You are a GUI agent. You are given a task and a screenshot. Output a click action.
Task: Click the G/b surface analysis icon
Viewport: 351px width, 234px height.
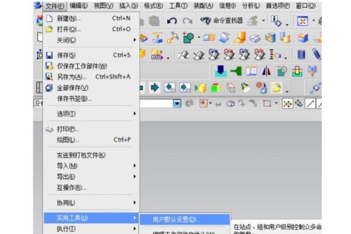(244, 54)
